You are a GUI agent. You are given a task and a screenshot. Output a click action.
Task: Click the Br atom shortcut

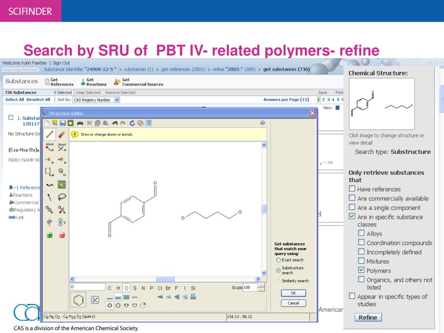pyautogui.click(x=168, y=288)
